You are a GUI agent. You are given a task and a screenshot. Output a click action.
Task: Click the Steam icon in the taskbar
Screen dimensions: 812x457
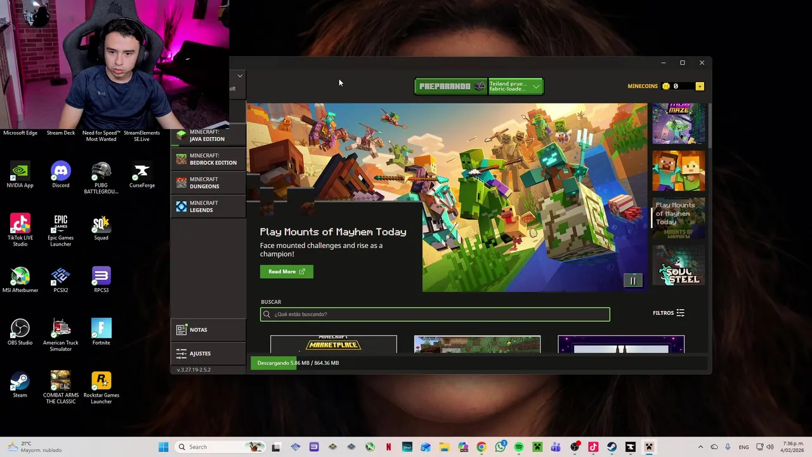point(612,447)
